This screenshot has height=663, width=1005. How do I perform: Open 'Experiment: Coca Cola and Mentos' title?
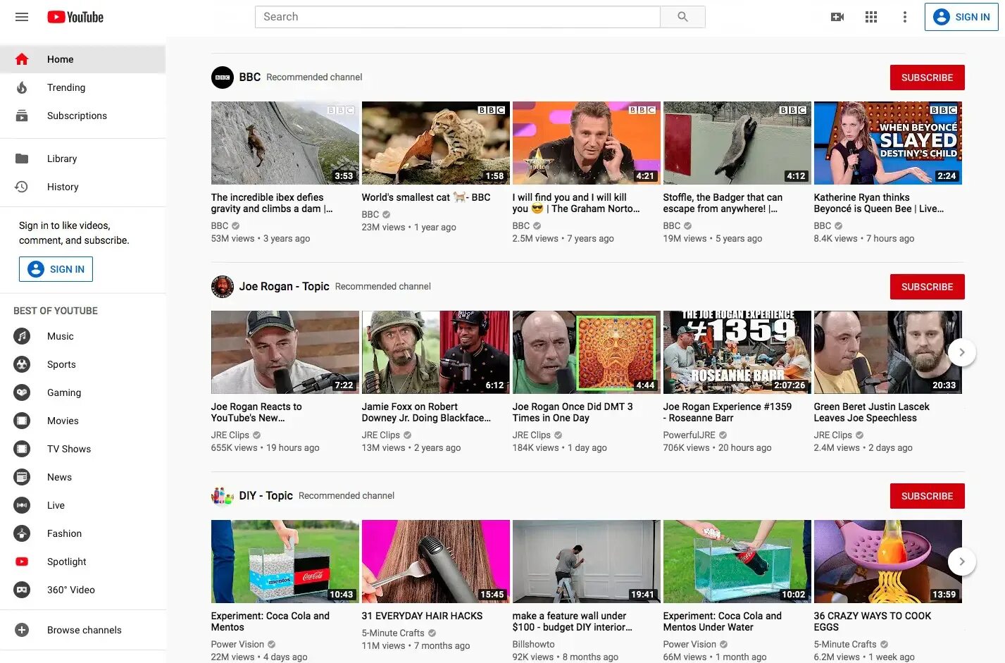click(270, 621)
